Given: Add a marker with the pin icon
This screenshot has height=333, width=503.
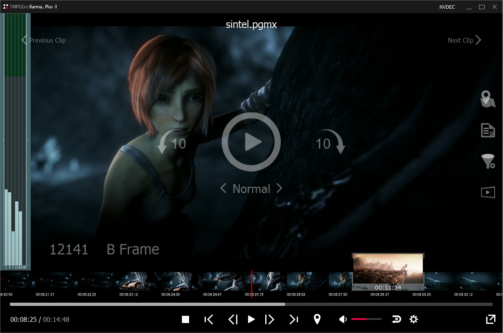Looking at the screenshot, I should [x=317, y=319].
